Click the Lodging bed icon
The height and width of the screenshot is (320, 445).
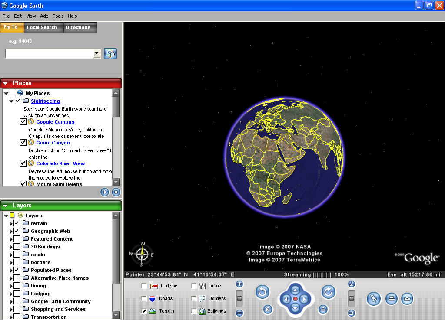154,286
